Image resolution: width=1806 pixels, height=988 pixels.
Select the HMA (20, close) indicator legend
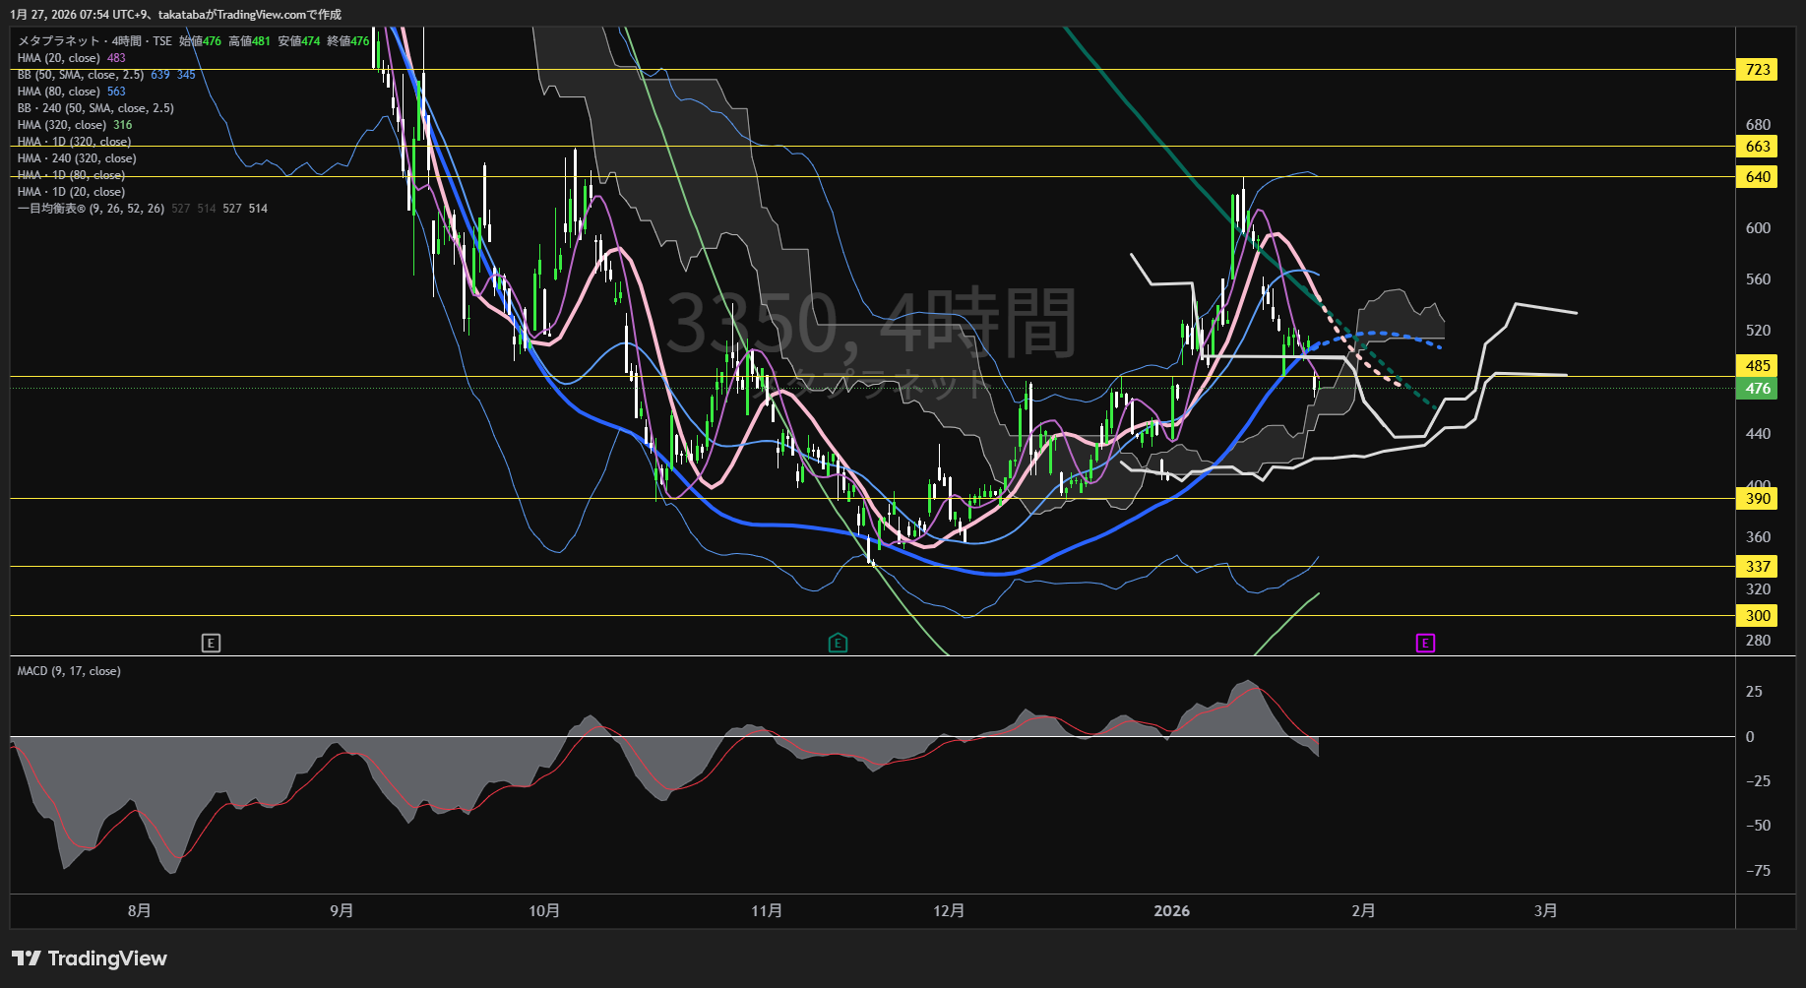coord(59,58)
